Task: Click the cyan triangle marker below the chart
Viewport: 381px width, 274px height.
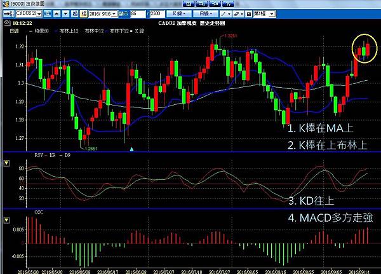Action: point(131,149)
